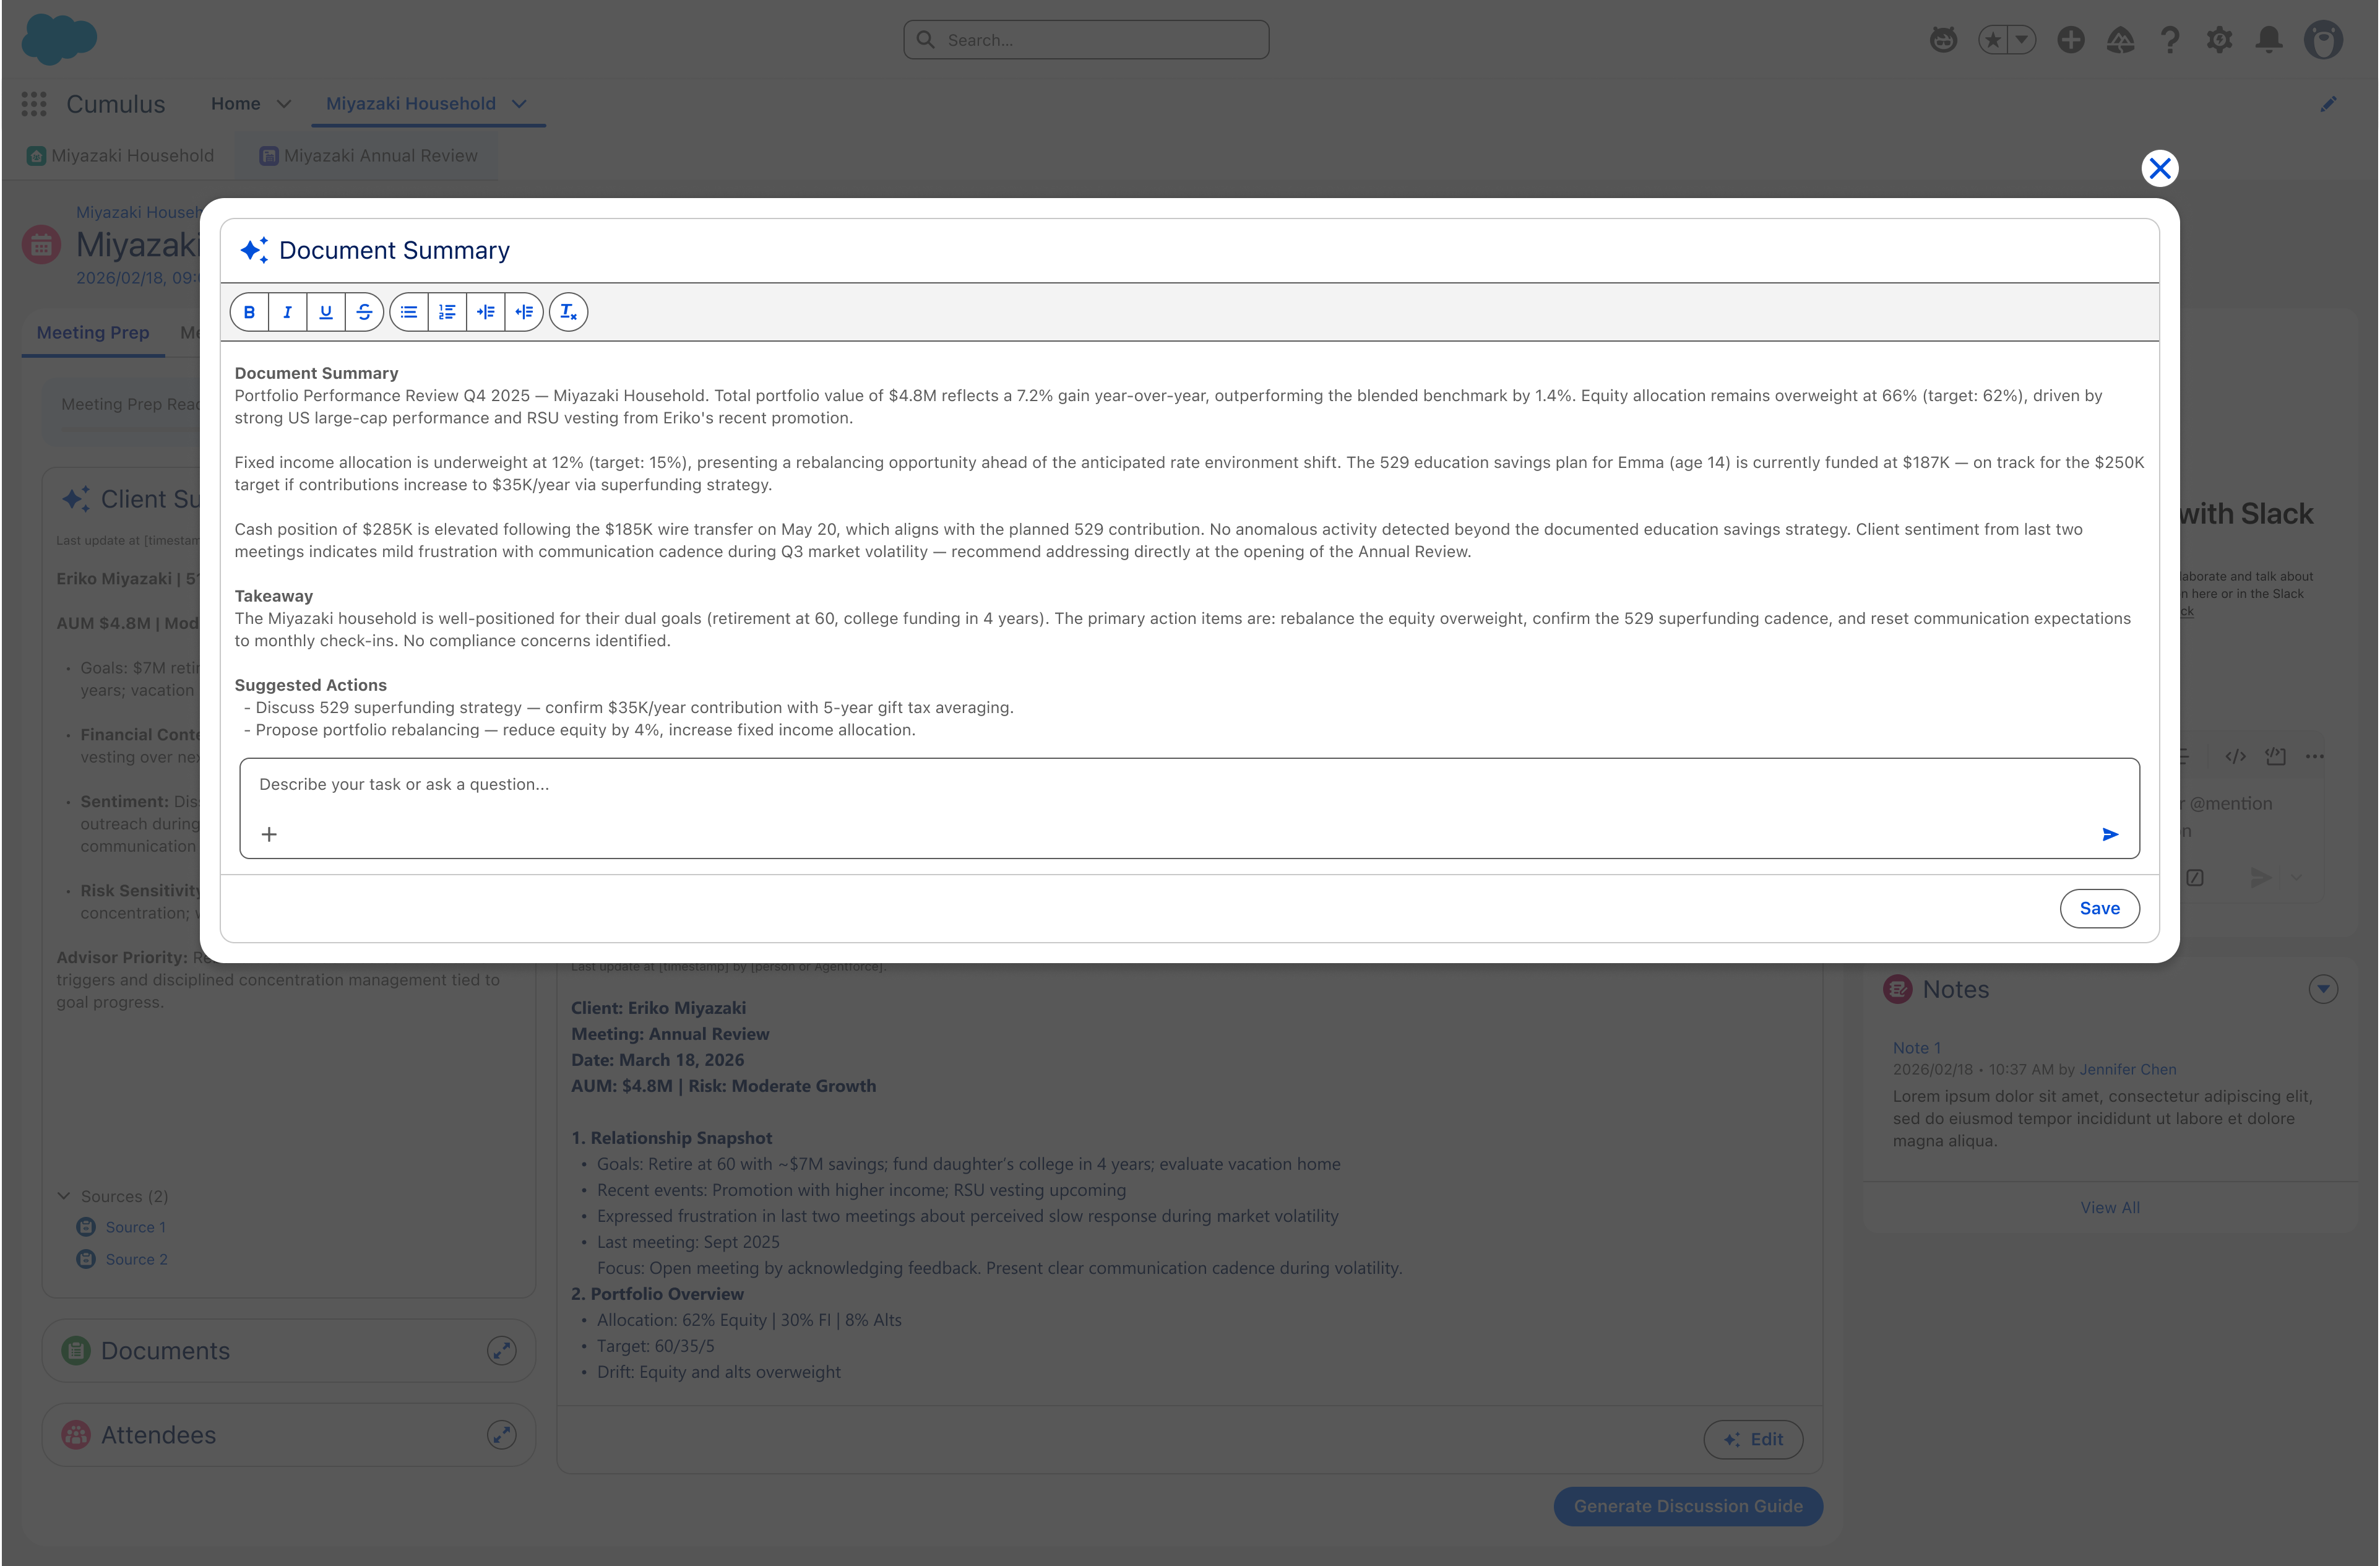Apply italic formatting in the editor toolbar

[x=287, y=312]
